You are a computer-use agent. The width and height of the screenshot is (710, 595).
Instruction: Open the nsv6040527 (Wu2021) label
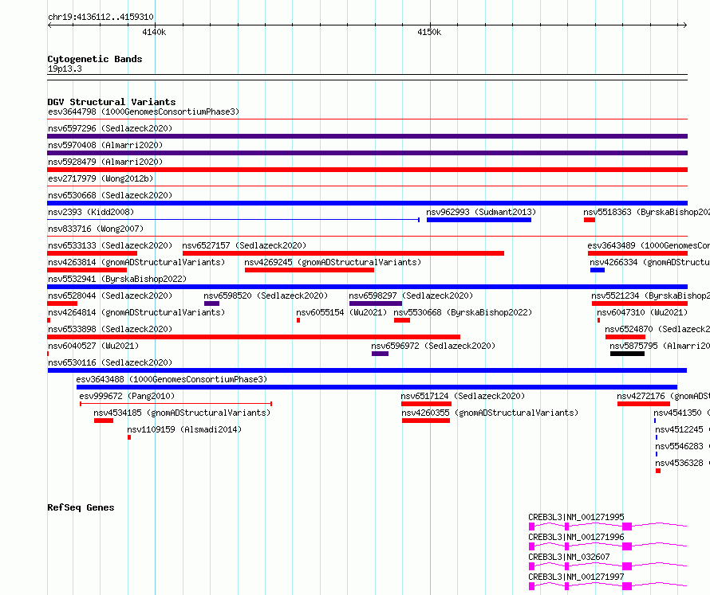(x=93, y=346)
